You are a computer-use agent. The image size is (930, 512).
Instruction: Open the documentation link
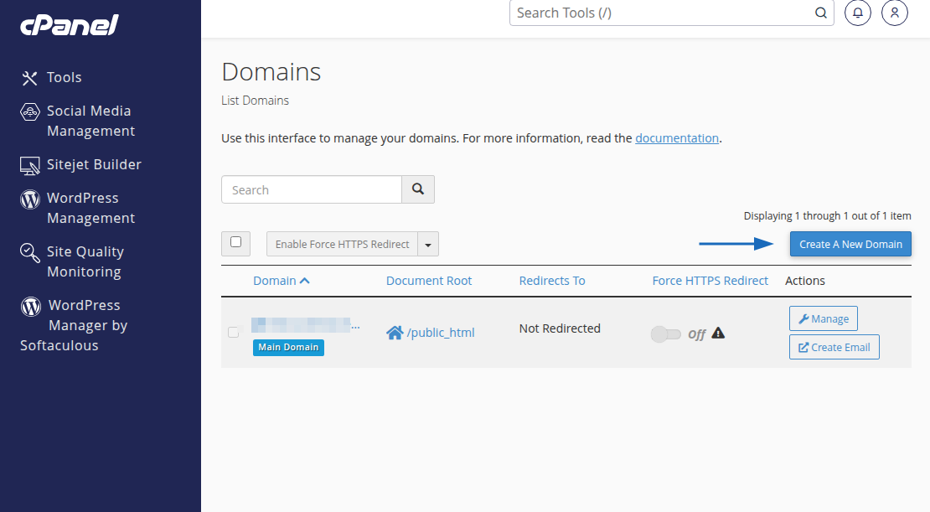(677, 137)
